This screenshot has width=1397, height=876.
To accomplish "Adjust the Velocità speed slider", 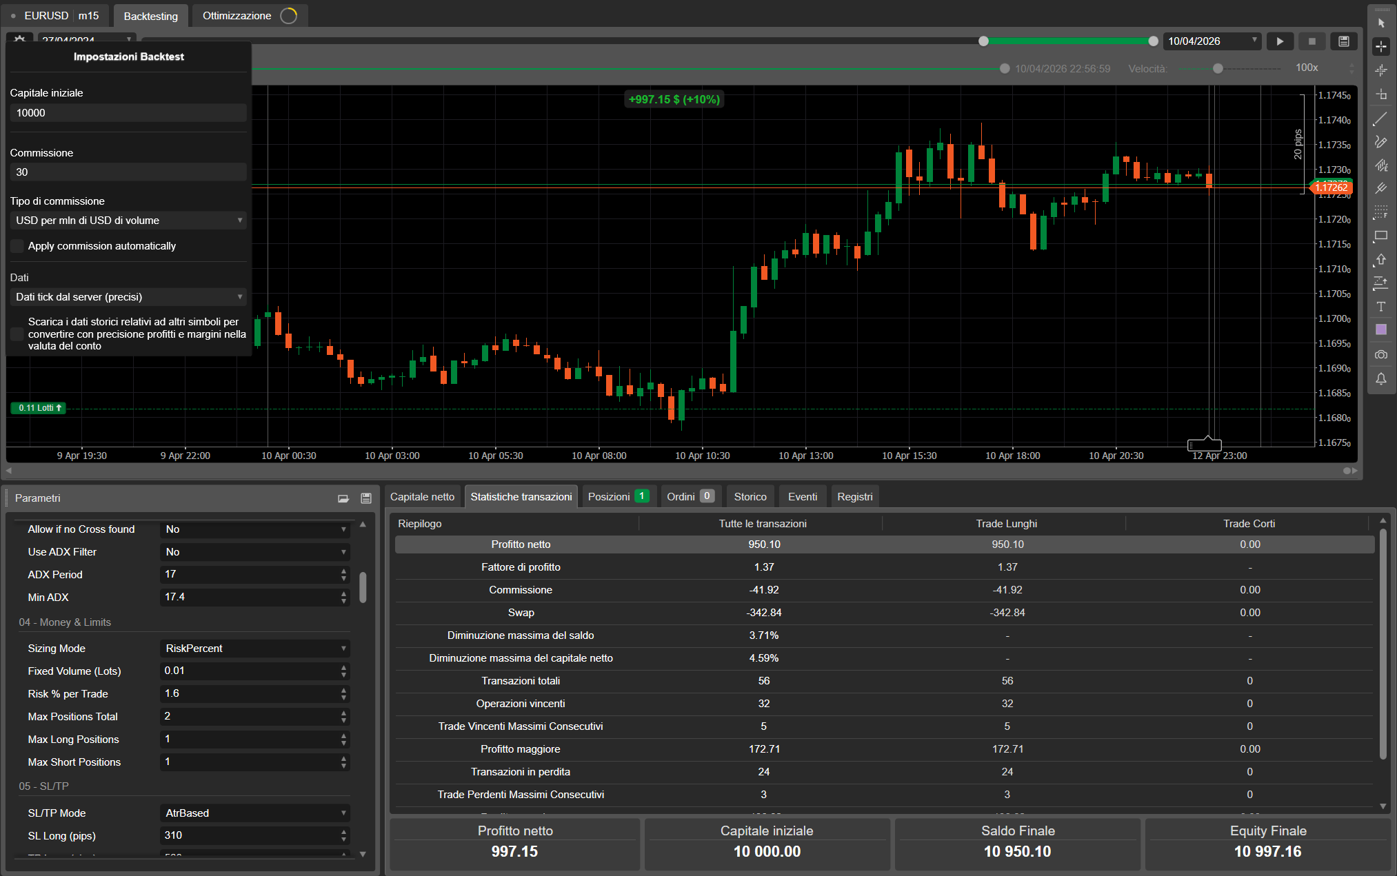I will click(x=1218, y=68).
